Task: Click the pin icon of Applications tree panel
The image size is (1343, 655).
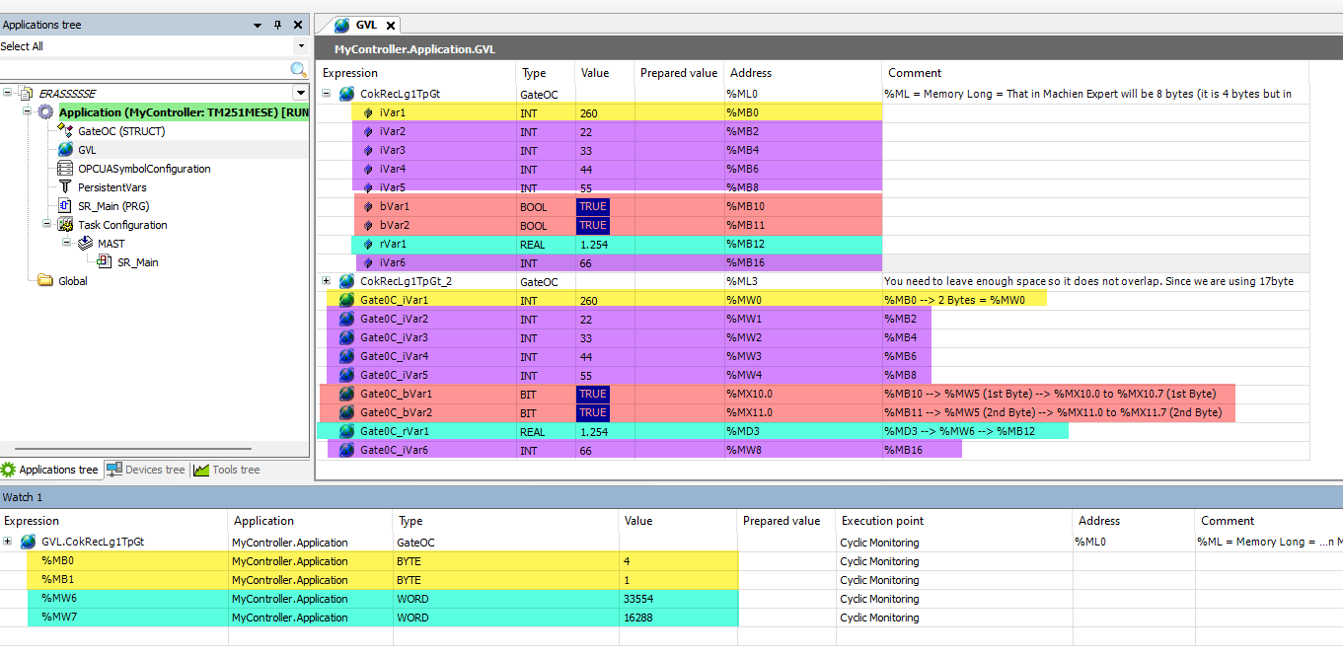Action: coord(277,25)
